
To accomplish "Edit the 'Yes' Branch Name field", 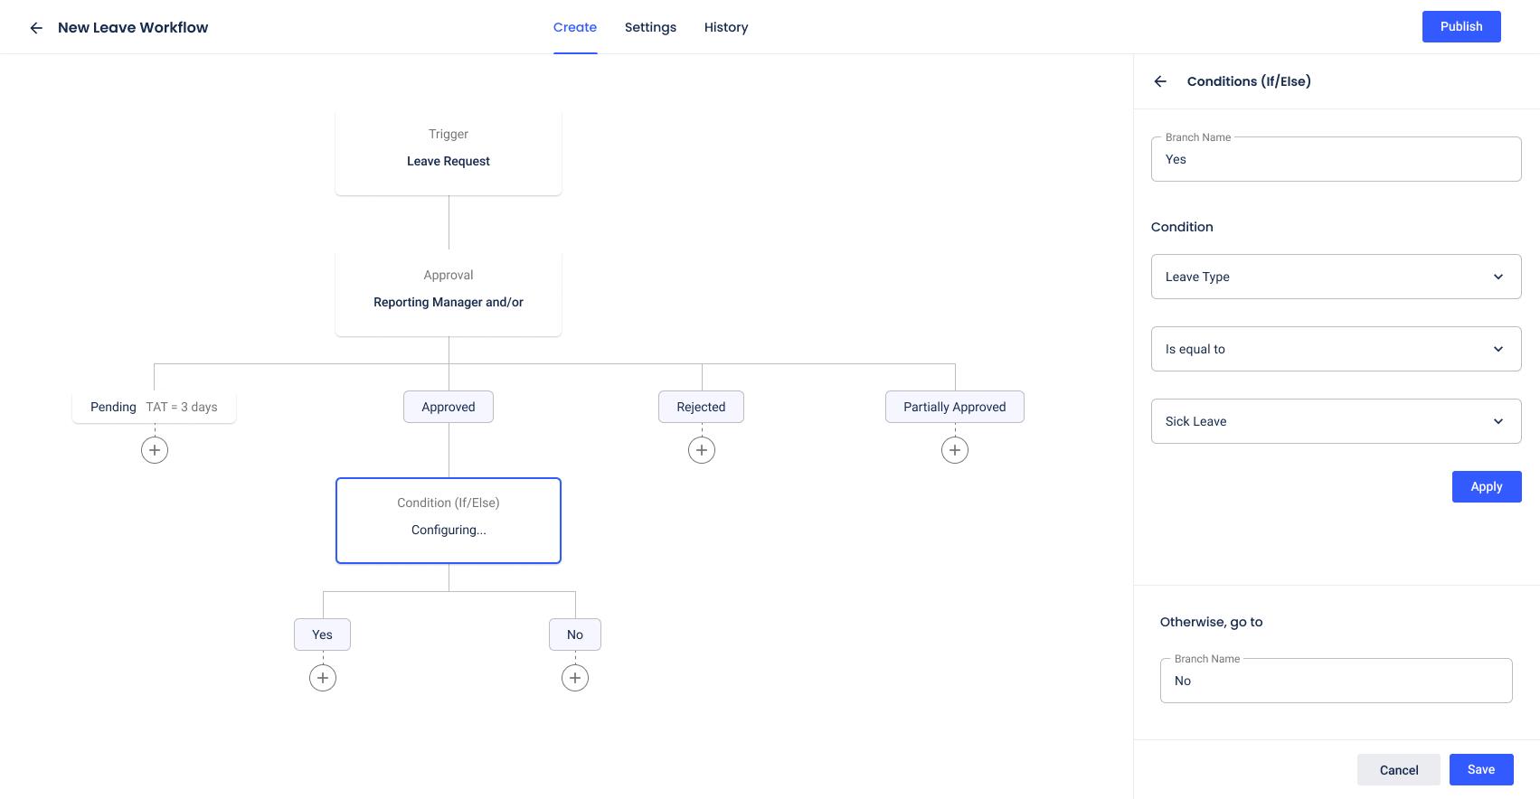I will (x=1335, y=160).
